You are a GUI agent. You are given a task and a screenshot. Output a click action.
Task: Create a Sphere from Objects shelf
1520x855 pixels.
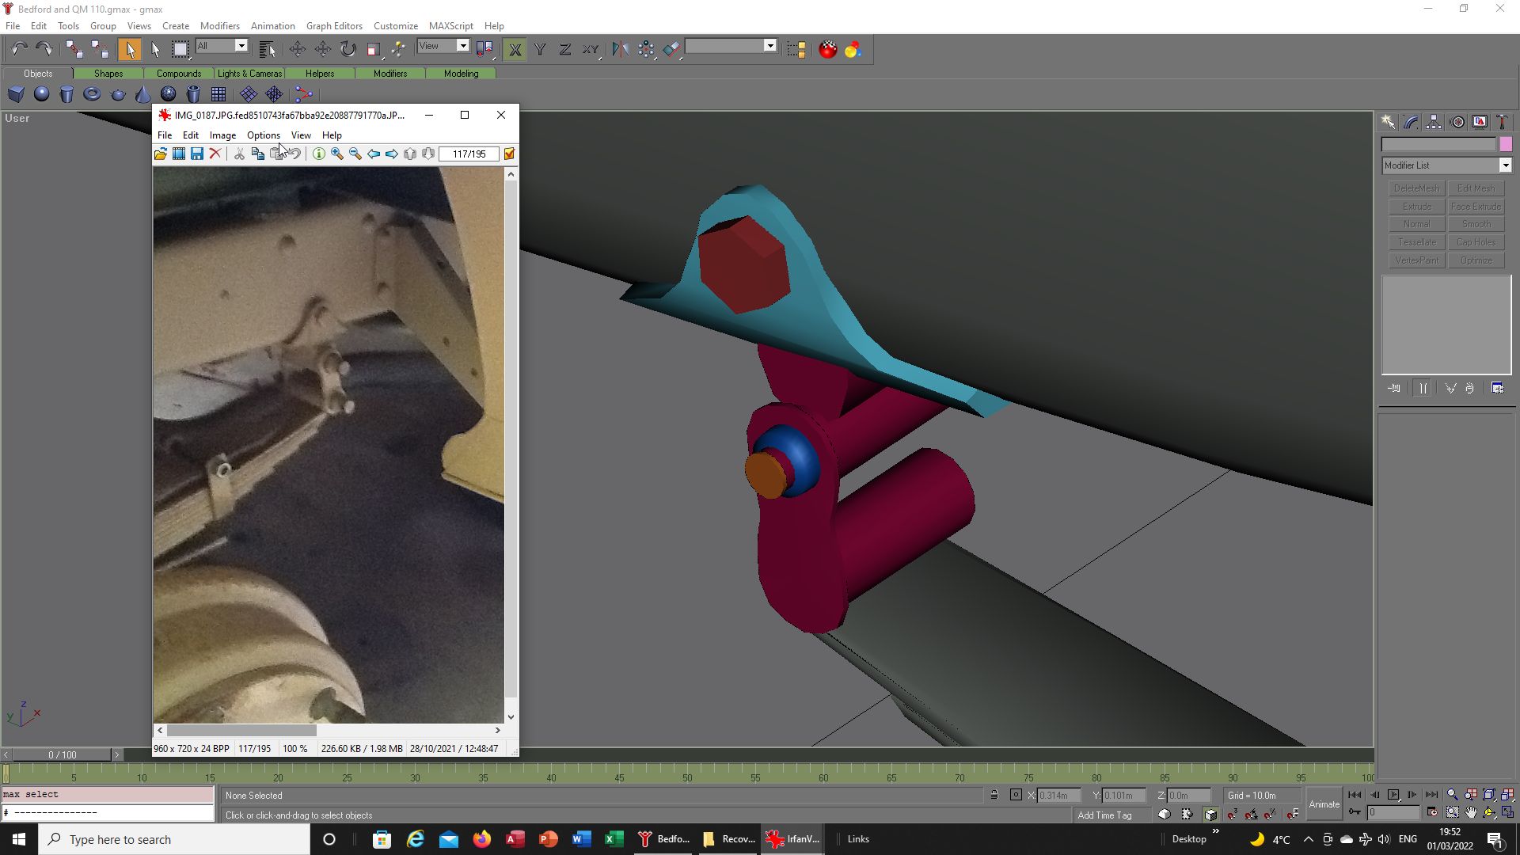coord(41,94)
